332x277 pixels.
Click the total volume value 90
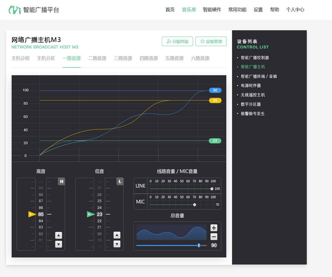click(x=214, y=245)
